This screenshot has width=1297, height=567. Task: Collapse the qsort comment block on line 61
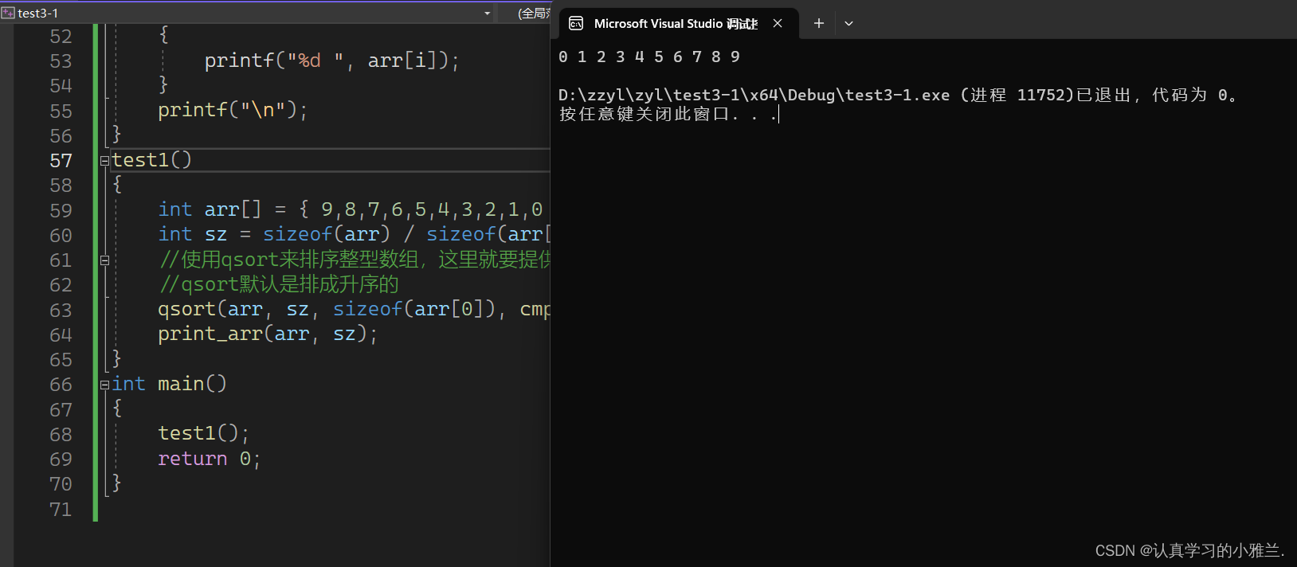(104, 260)
